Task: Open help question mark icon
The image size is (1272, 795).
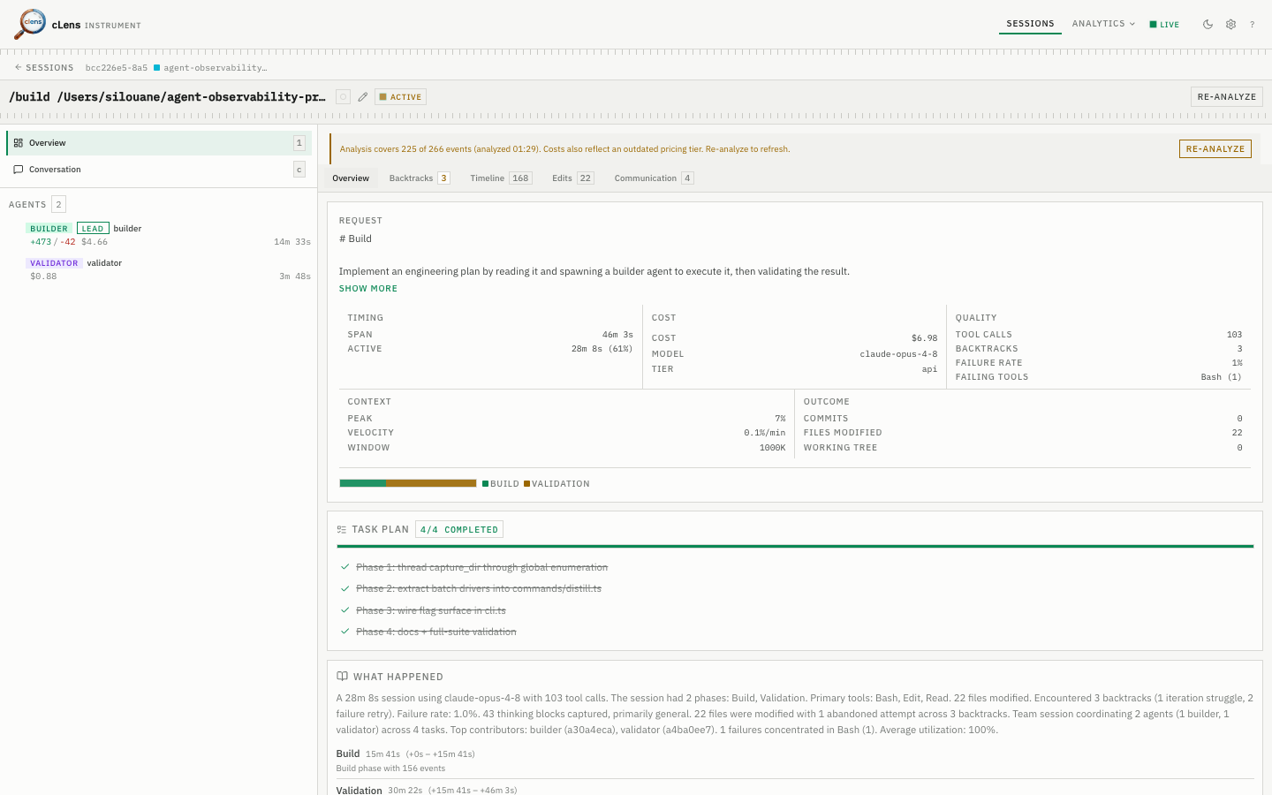Action: pyautogui.click(x=1252, y=25)
